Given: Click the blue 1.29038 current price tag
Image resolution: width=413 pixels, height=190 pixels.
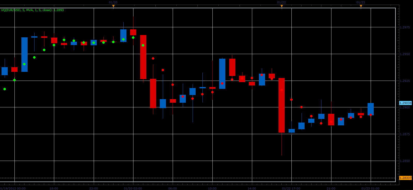Looking at the screenshot, I should click(x=405, y=103).
